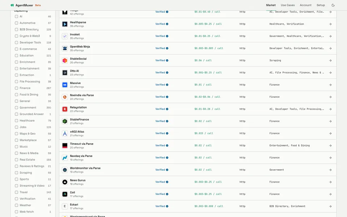
Task: Open Eckari row arrow icon
Action: (x=330, y=207)
